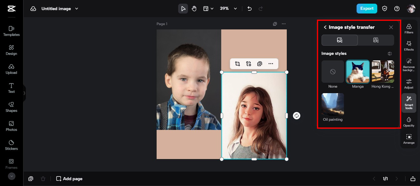Redo the last undone action
The width and height of the screenshot is (420, 186).
[x=261, y=8]
